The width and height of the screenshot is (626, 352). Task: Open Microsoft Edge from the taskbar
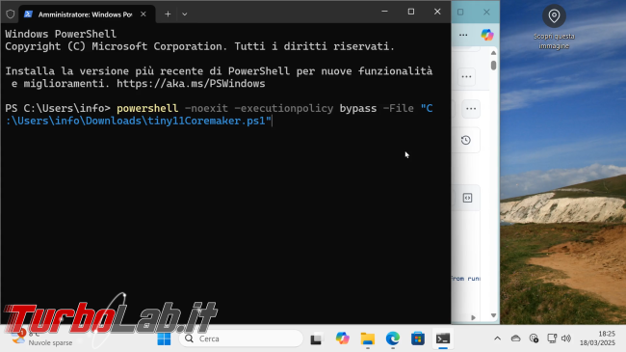pos(393,338)
